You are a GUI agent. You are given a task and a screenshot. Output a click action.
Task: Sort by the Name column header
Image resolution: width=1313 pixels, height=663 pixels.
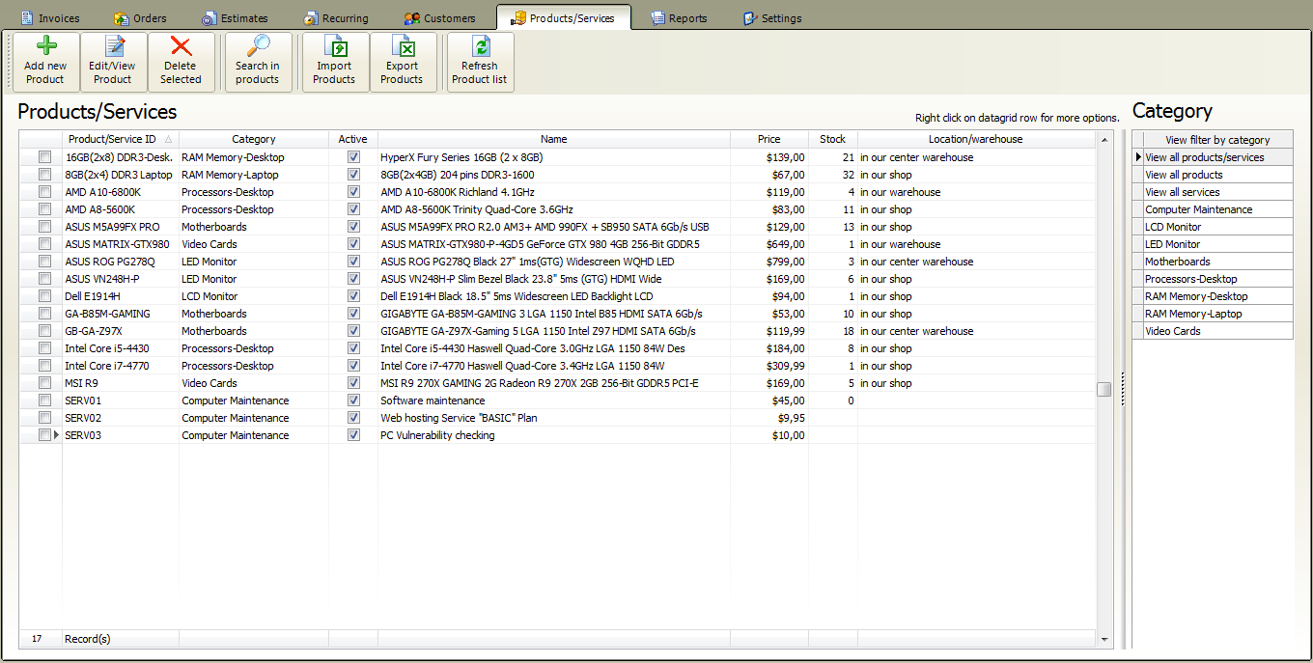pos(554,139)
